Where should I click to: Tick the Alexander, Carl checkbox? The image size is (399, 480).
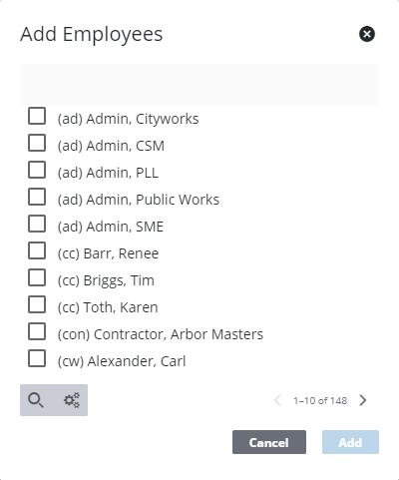tap(37, 358)
